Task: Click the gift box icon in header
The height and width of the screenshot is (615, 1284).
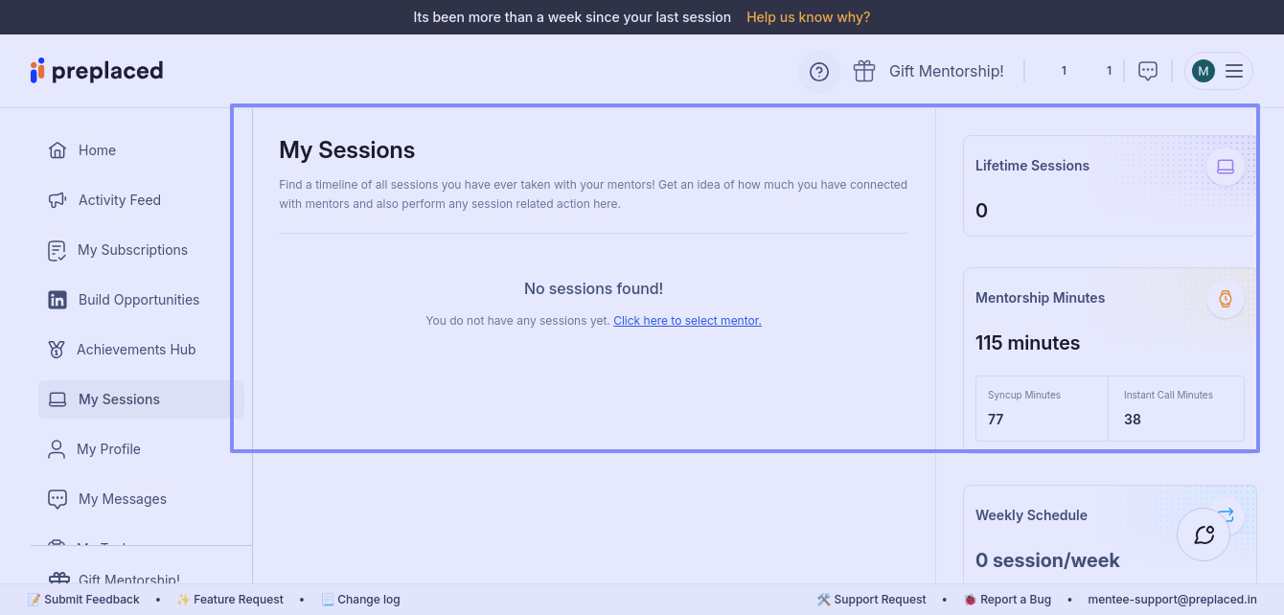Action: click(864, 71)
